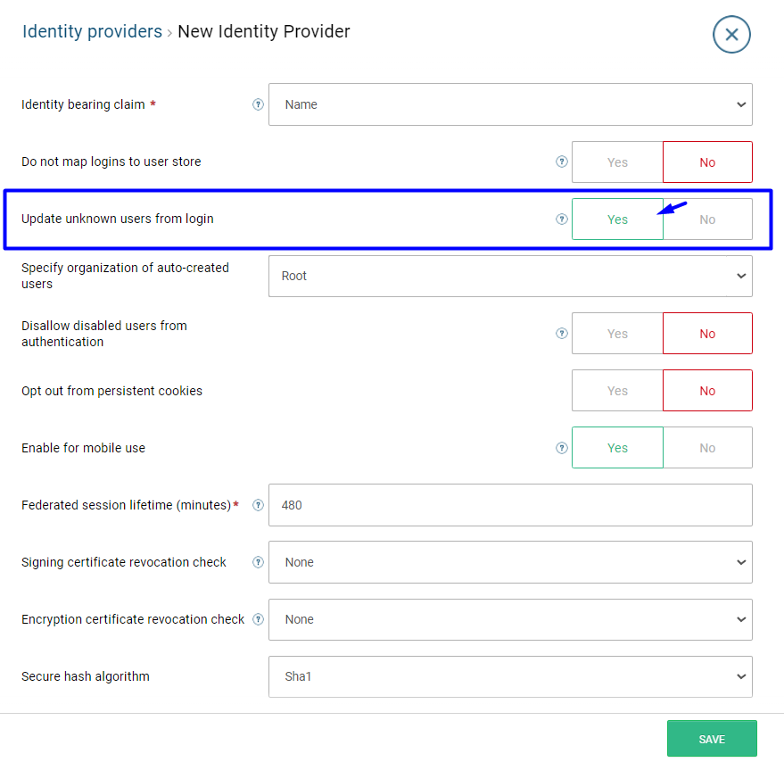Viewport: 784px width, 762px height.
Task: Go back to Identity providers breadcrumb
Action: (92, 32)
